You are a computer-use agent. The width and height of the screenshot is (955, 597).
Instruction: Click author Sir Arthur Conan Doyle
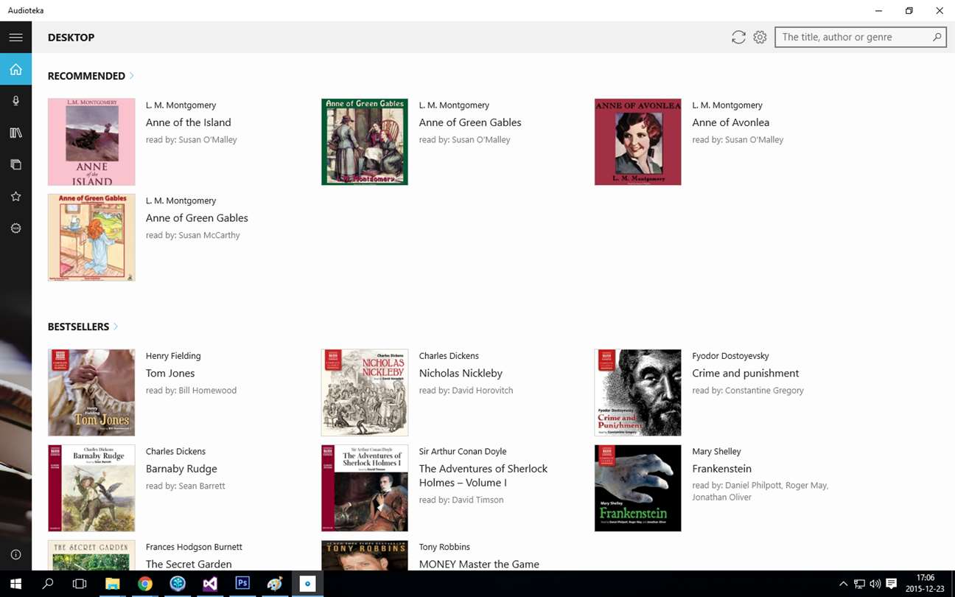[x=463, y=452]
